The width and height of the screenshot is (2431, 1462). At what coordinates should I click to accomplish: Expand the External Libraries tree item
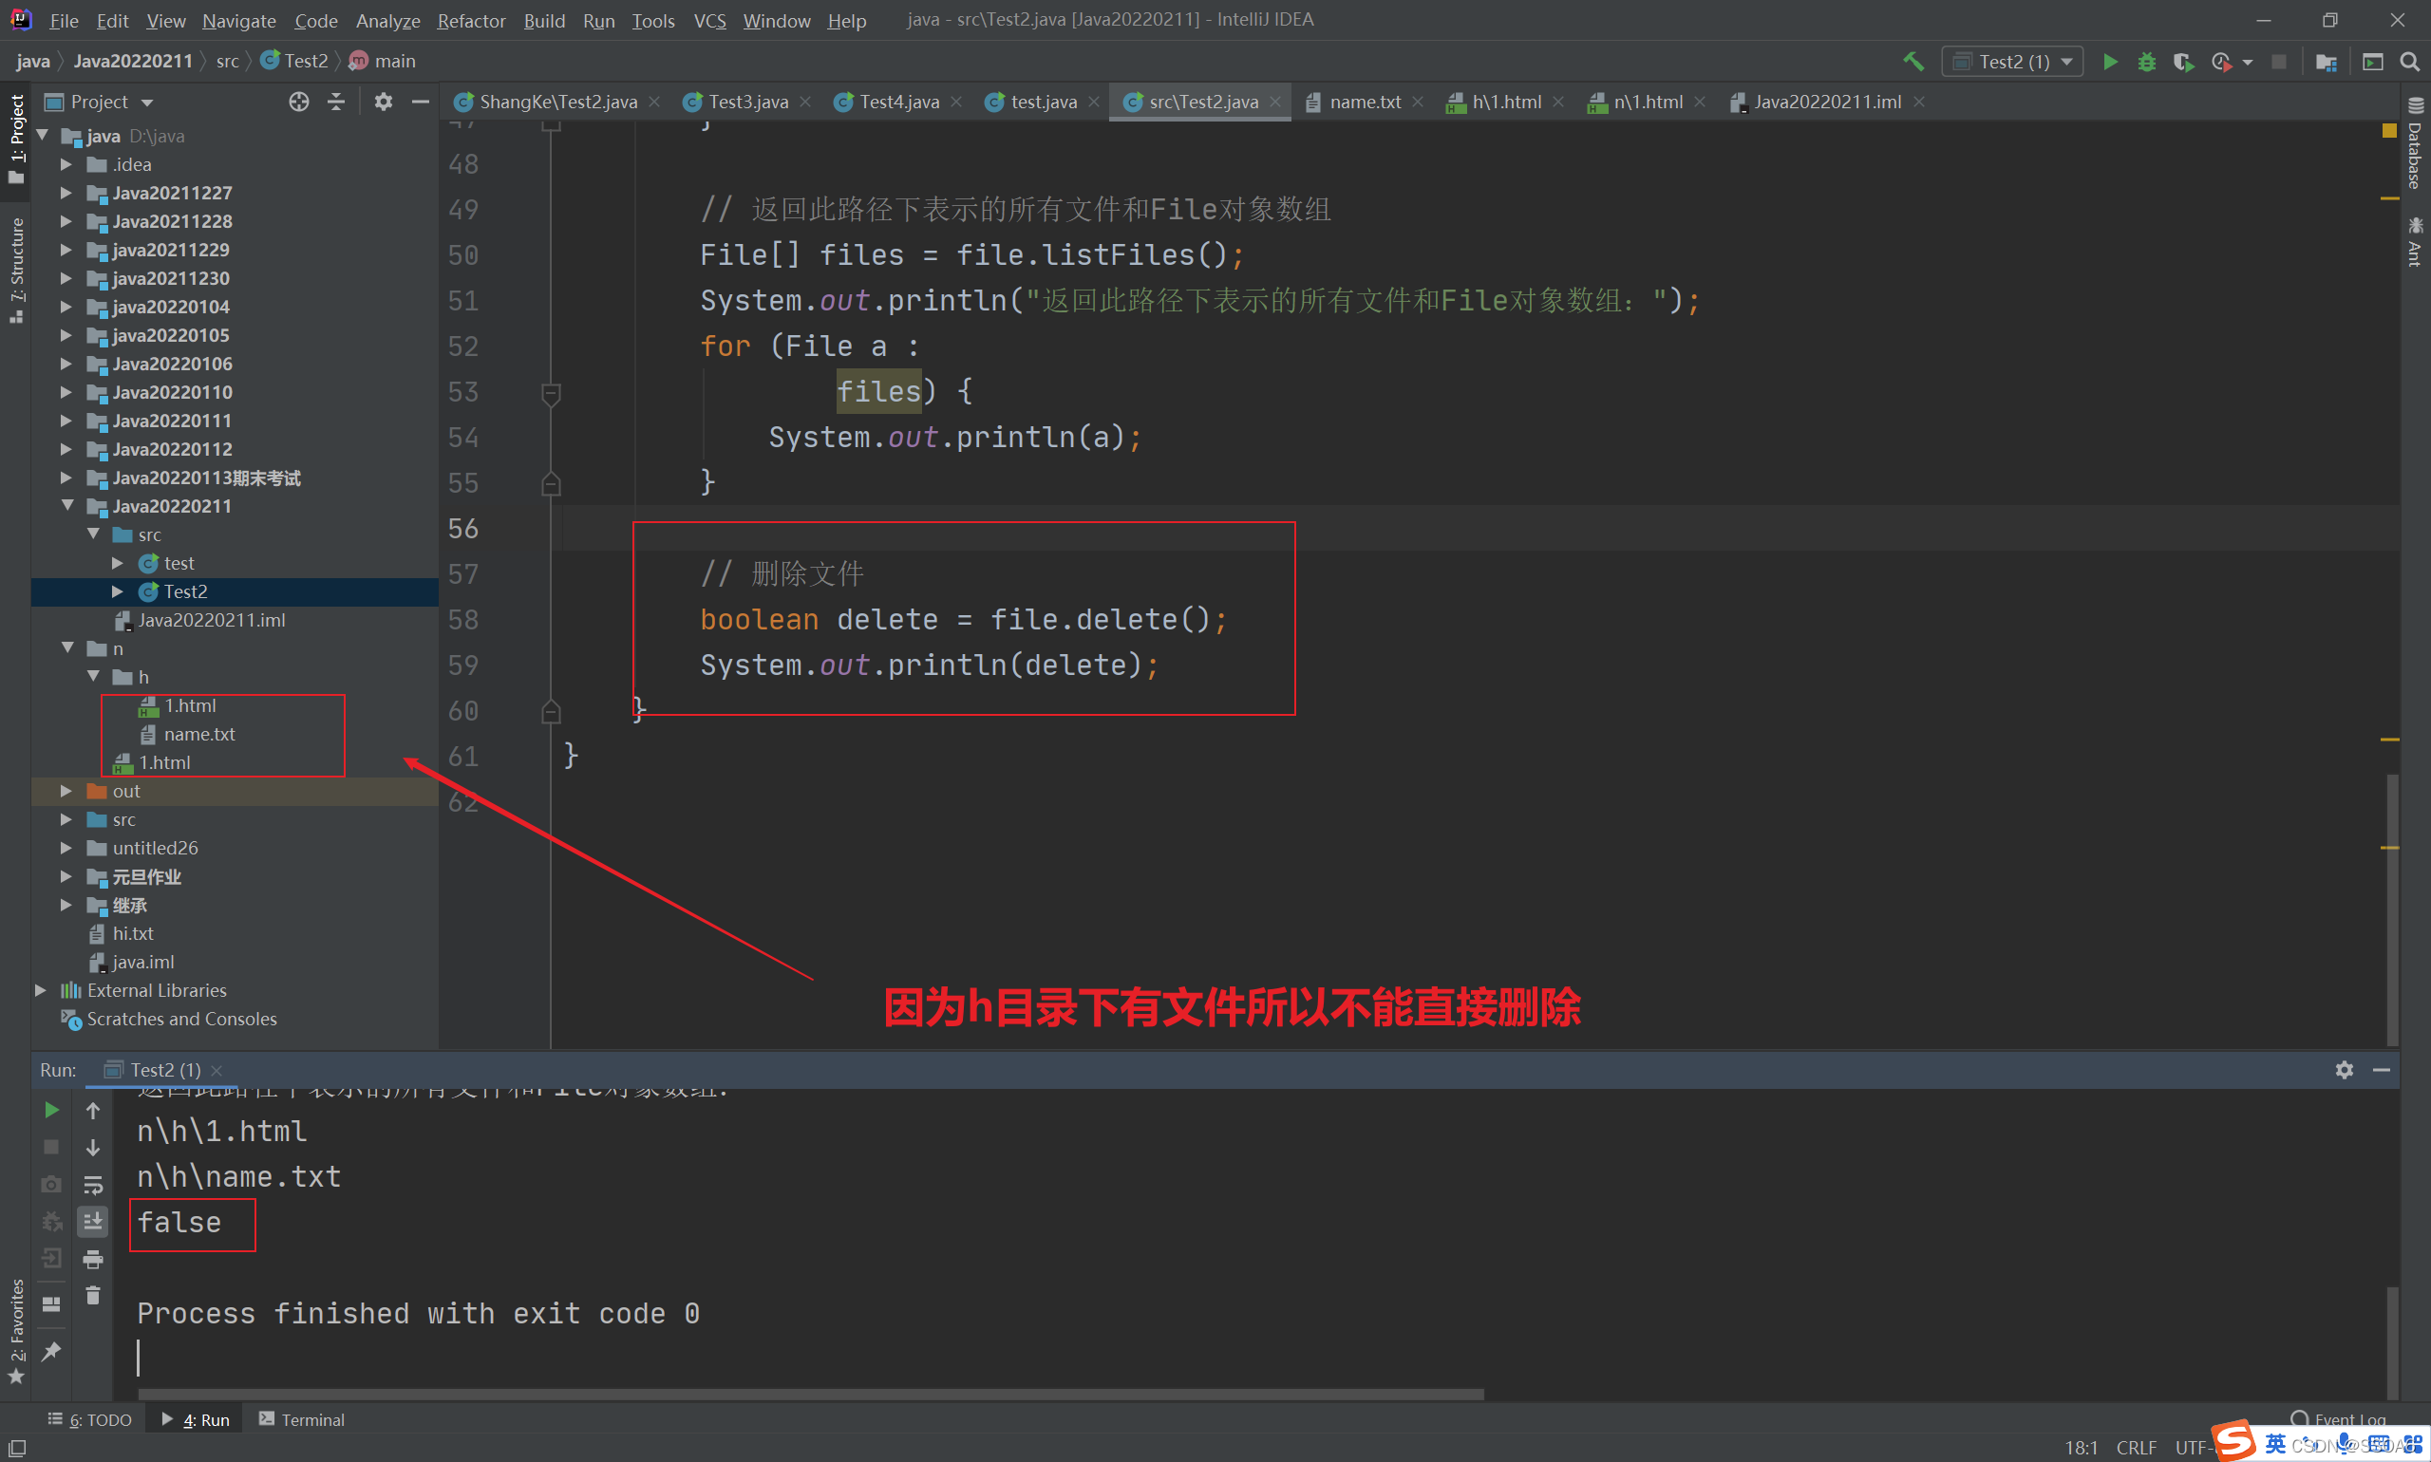[x=38, y=990]
